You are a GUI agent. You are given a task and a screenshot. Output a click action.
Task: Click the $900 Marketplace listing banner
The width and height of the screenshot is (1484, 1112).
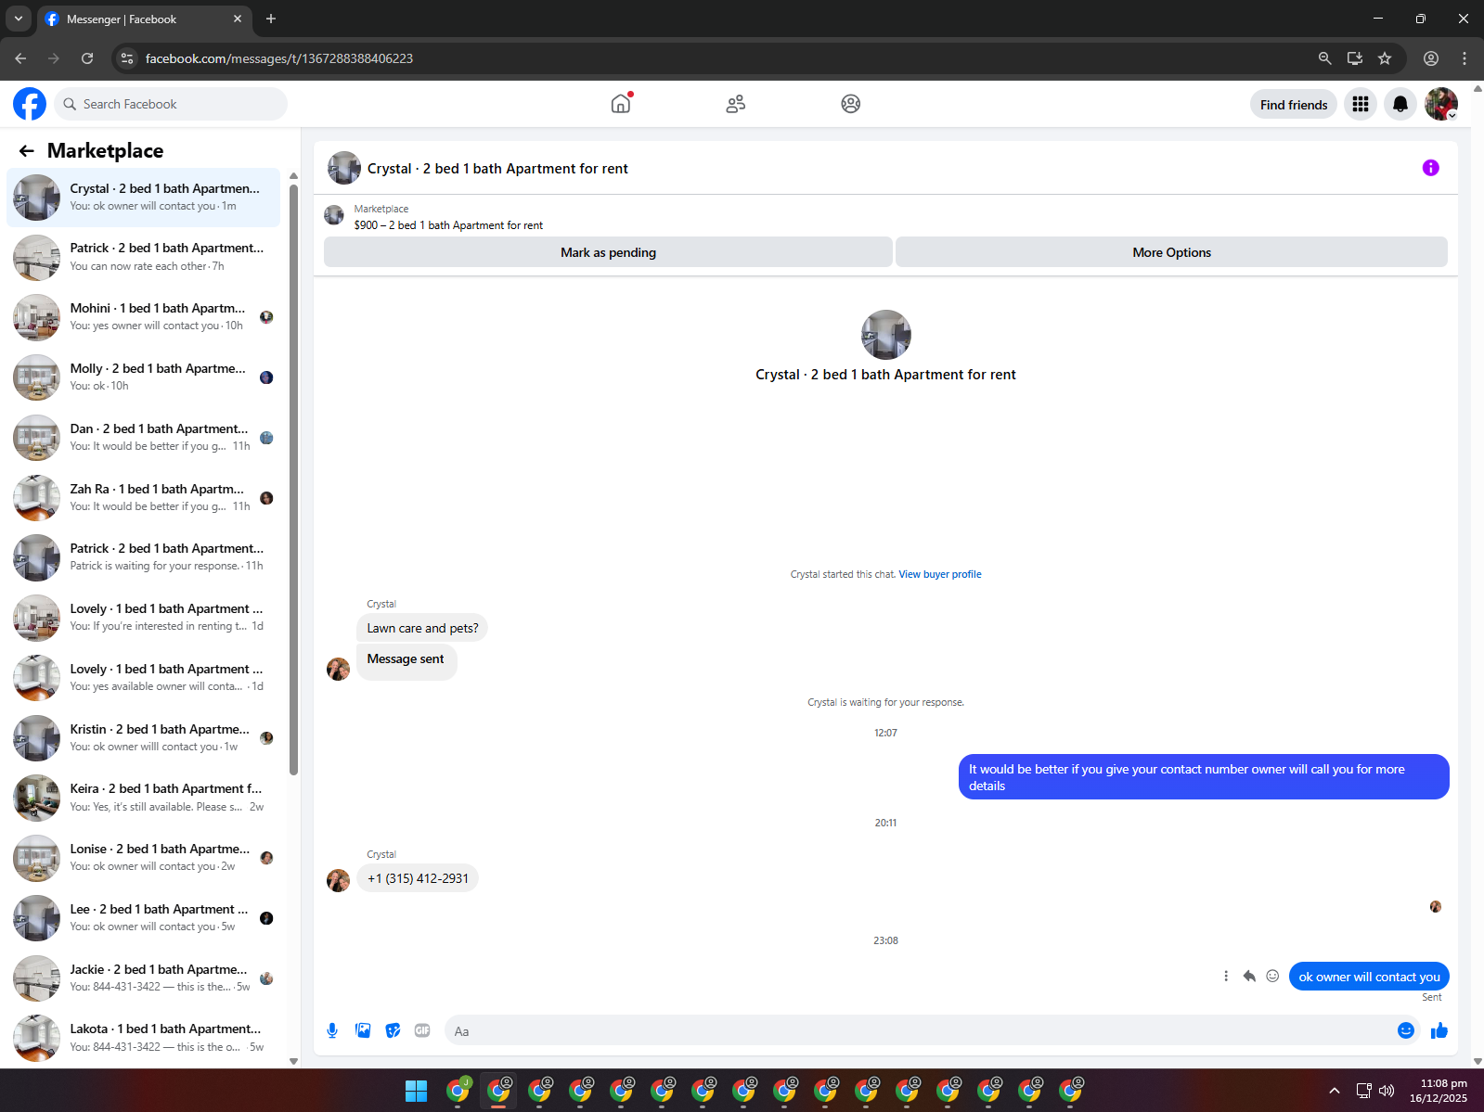click(x=448, y=217)
